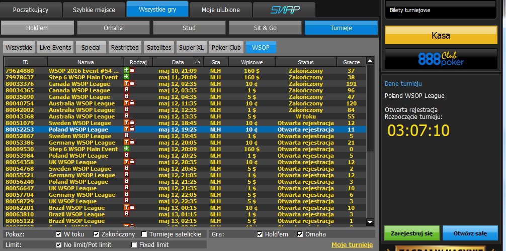The width and height of the screenshot is (506, 251).
Task: Sort tournaments by Status column
Action: [x=306, y=62]
